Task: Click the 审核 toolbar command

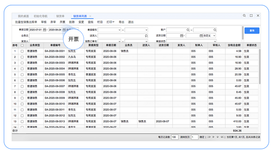Action: click(44, 22)
